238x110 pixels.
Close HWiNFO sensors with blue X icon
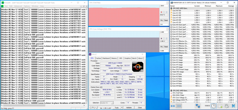point(234,106)
